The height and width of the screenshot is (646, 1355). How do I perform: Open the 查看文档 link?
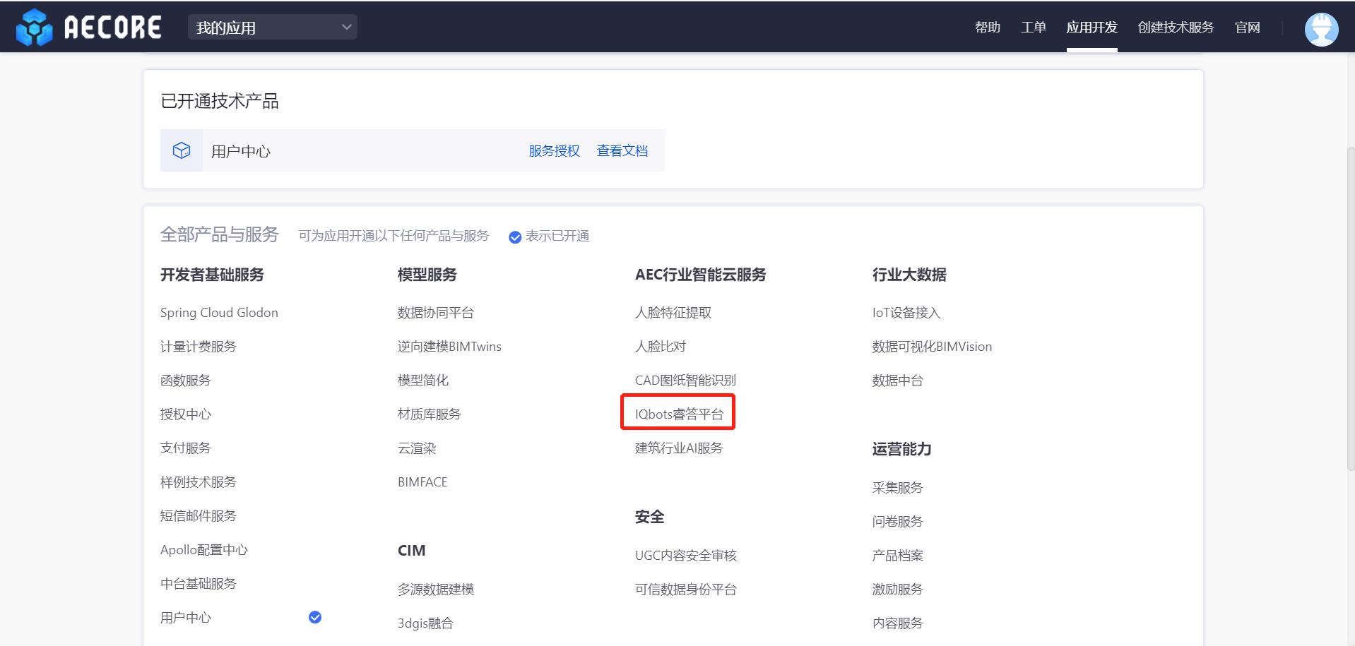(622, 150)
